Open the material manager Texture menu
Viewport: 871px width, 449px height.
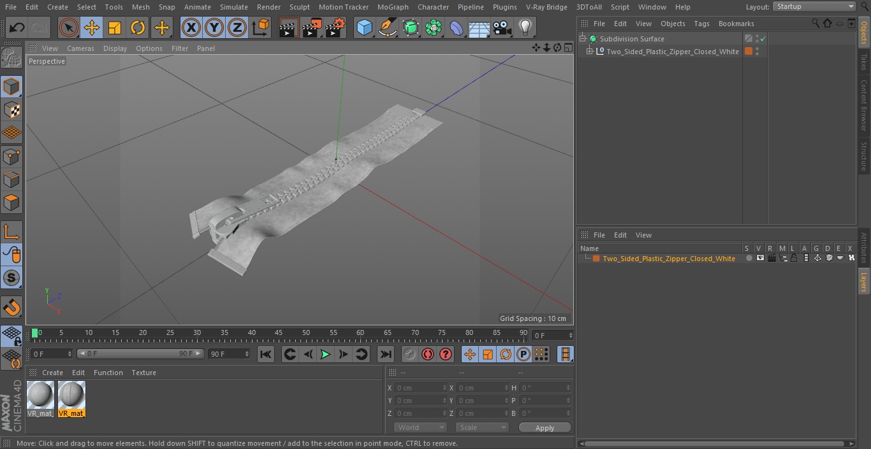144,373
